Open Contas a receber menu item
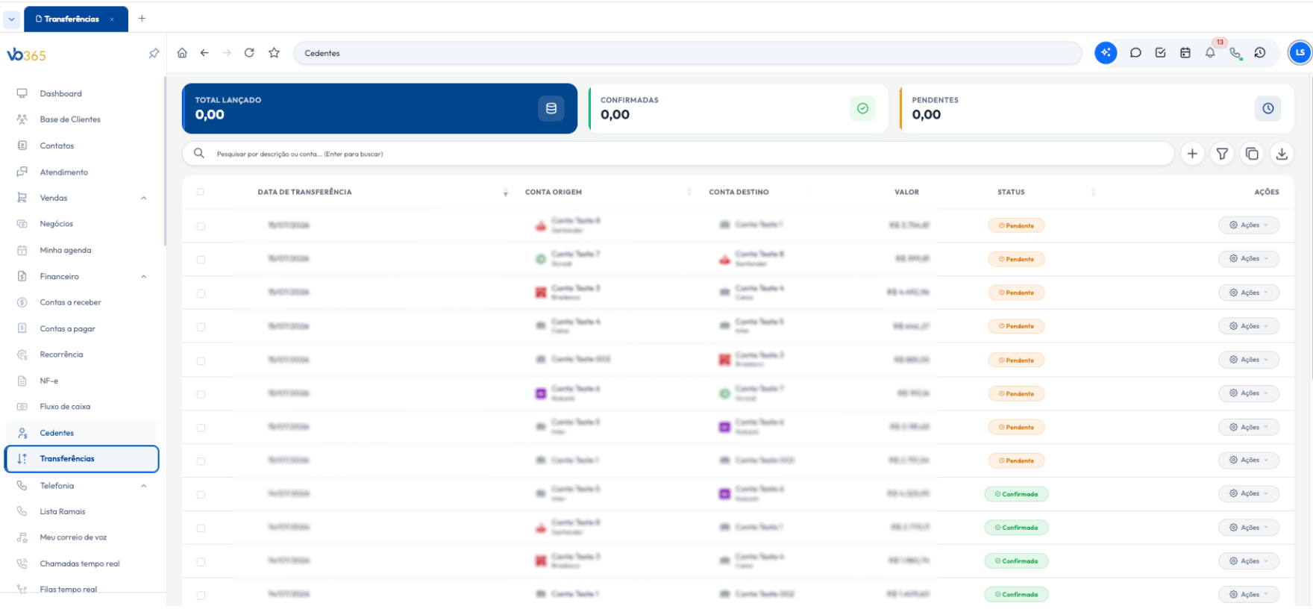This screenshot has height=609, width=1313. [x=71, y=302]
